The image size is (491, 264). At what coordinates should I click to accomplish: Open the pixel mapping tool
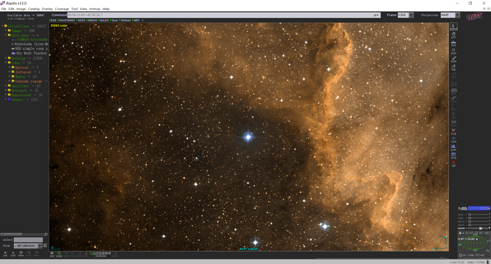(453, 147)
